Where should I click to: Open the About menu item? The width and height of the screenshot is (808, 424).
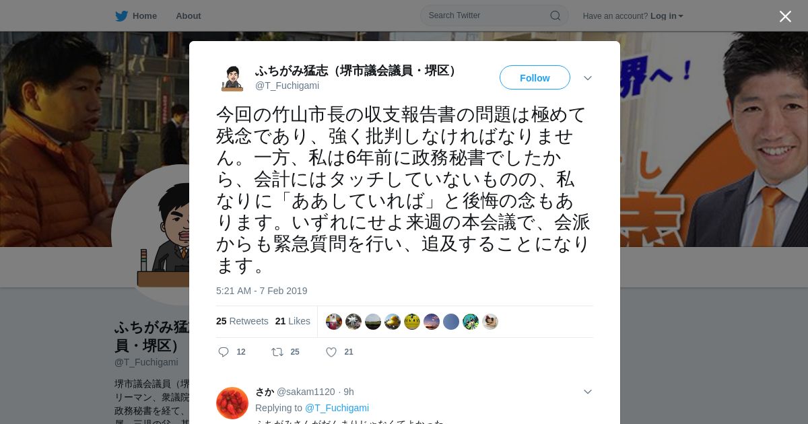[189, 16]
